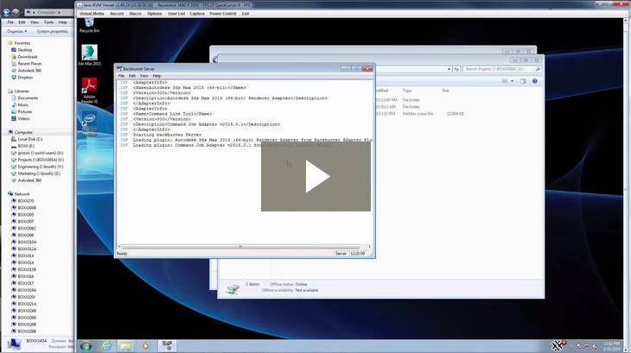Click the back arrow in Computer window
This screenshot has height=353, width=631.
point(6,12)
